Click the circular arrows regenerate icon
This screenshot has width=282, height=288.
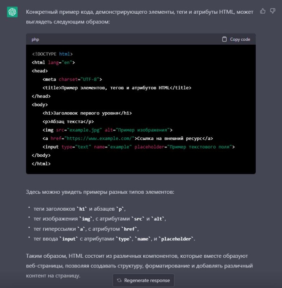[119, 280]
